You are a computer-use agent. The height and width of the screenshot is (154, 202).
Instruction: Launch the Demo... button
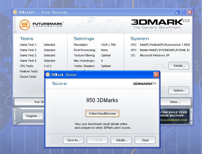[175, 102]
